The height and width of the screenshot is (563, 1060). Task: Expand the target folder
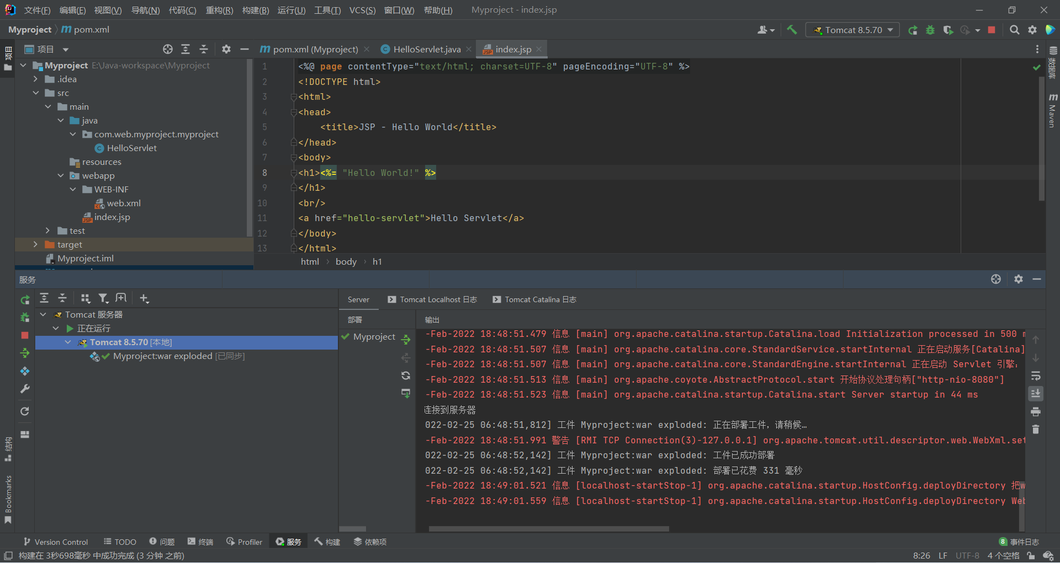(35, 244)
